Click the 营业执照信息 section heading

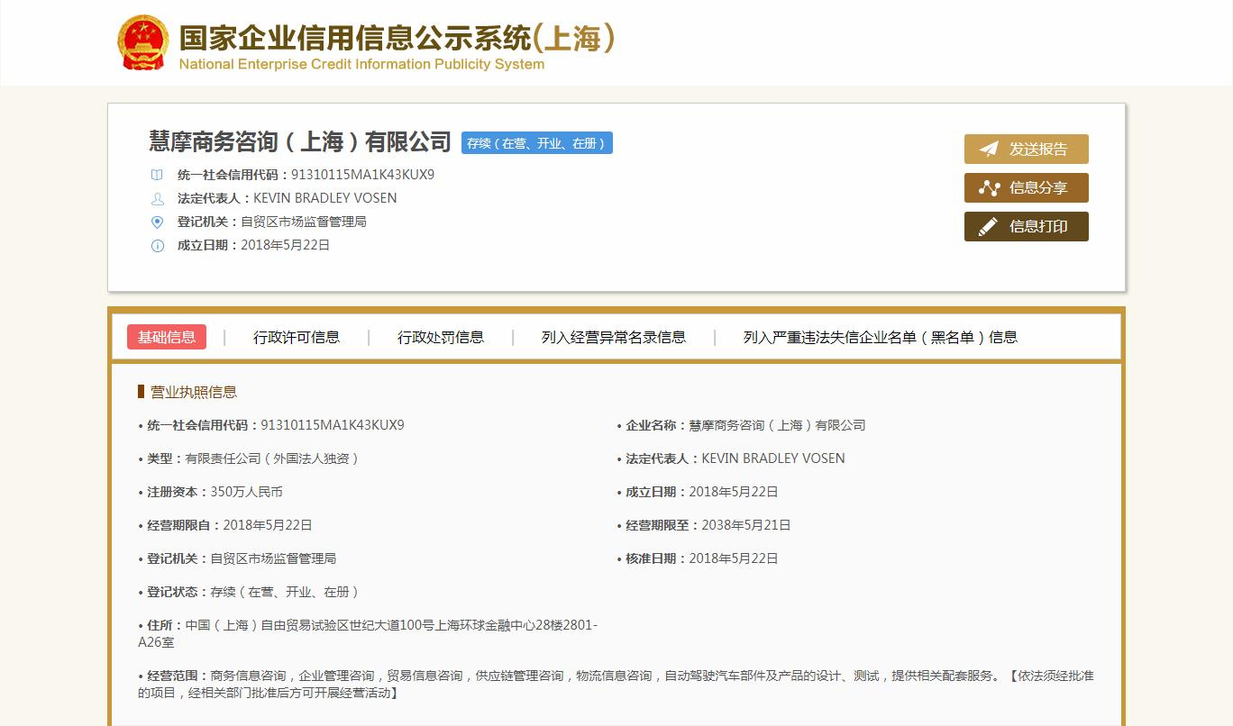pos(193,392)
